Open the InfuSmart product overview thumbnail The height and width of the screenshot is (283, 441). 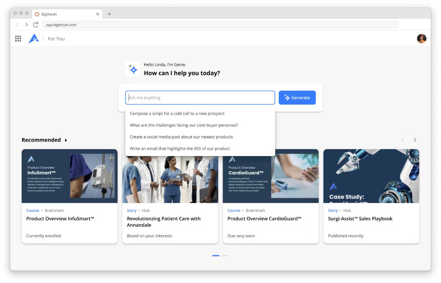coord(69,176)
